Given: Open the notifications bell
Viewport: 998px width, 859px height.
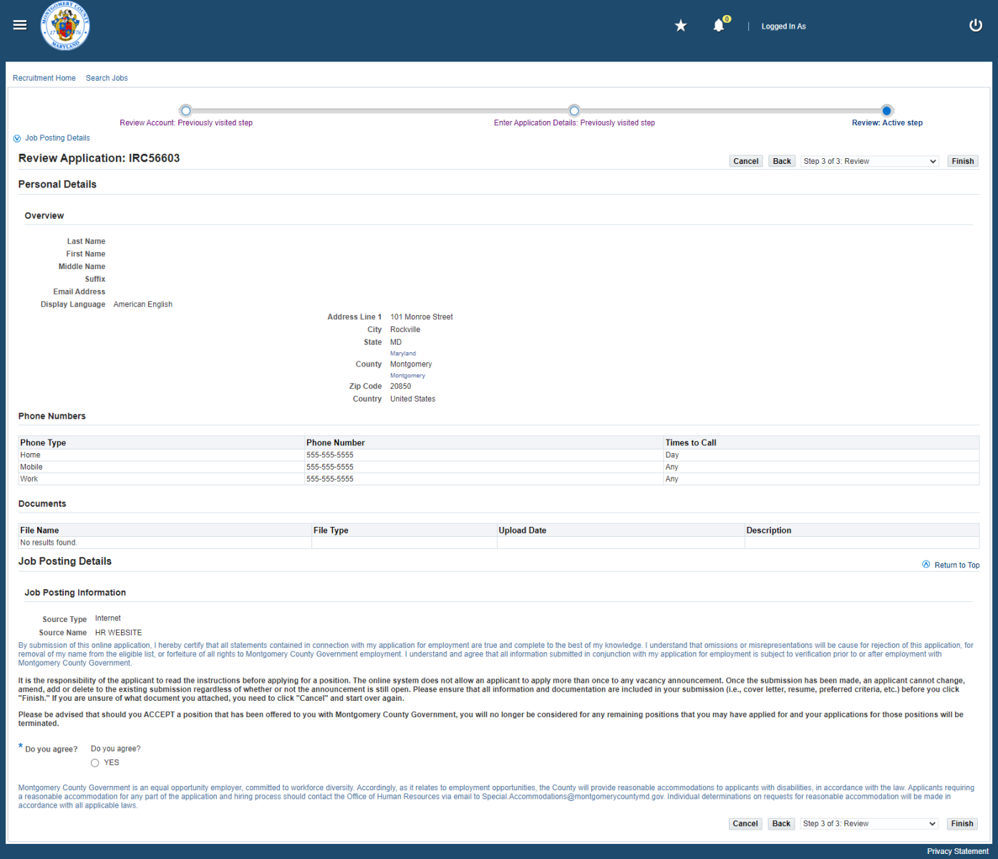Looking at the screenshot, I should click(719, 26).
